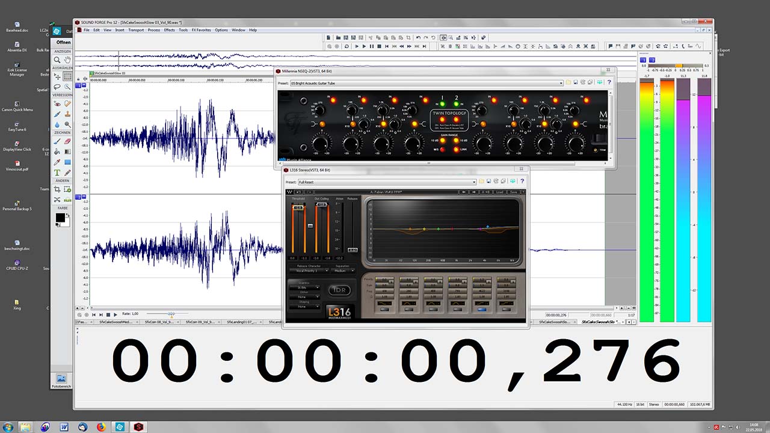The width and height of the screenshot is (770, 433).
Task: Click the Pause button in the transport toolbar
Action: click(x=372, y=46)
